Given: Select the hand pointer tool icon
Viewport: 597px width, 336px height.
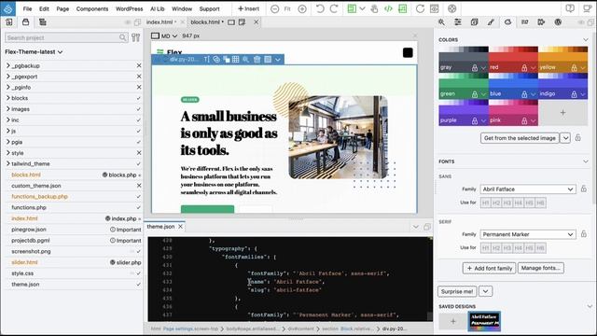Looking at the screenshot, I should pyautogui.click(x=374, y=8).
